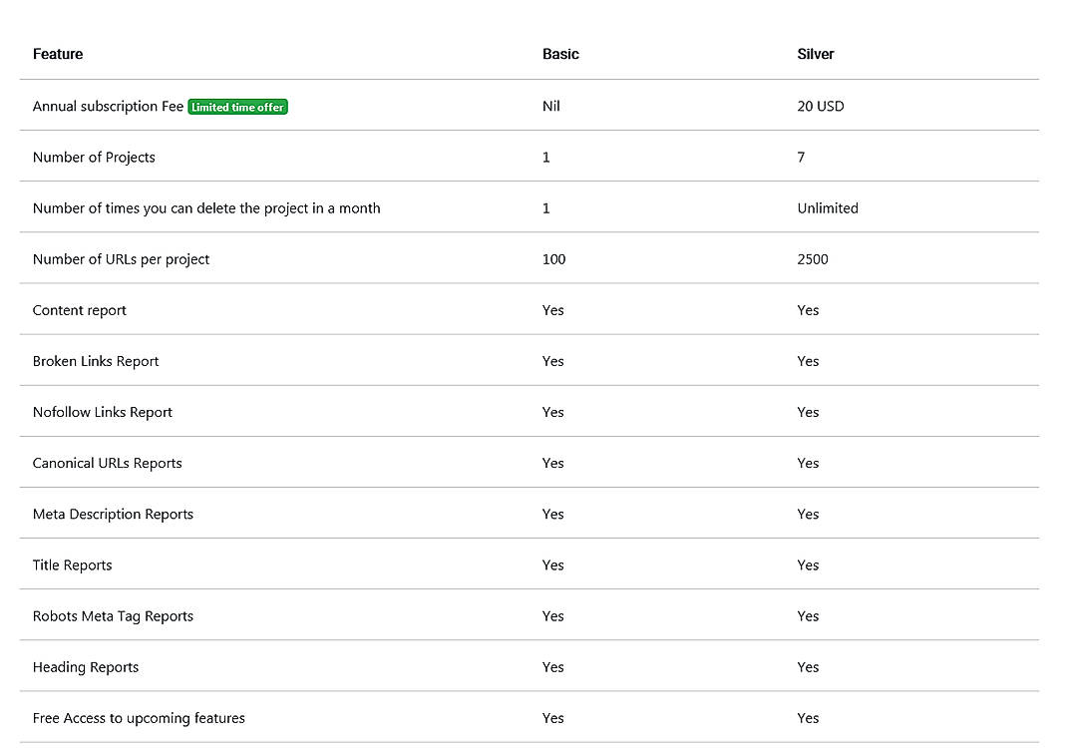
Task: Click the green Limited time offer badge
Action: [x=237, y=107]
